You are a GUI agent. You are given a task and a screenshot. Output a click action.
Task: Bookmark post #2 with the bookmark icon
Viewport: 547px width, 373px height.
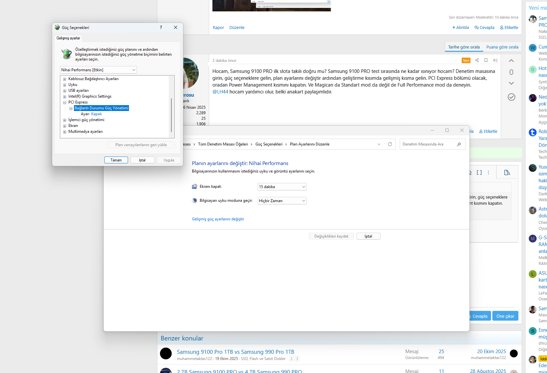click(x=486, y=60)
